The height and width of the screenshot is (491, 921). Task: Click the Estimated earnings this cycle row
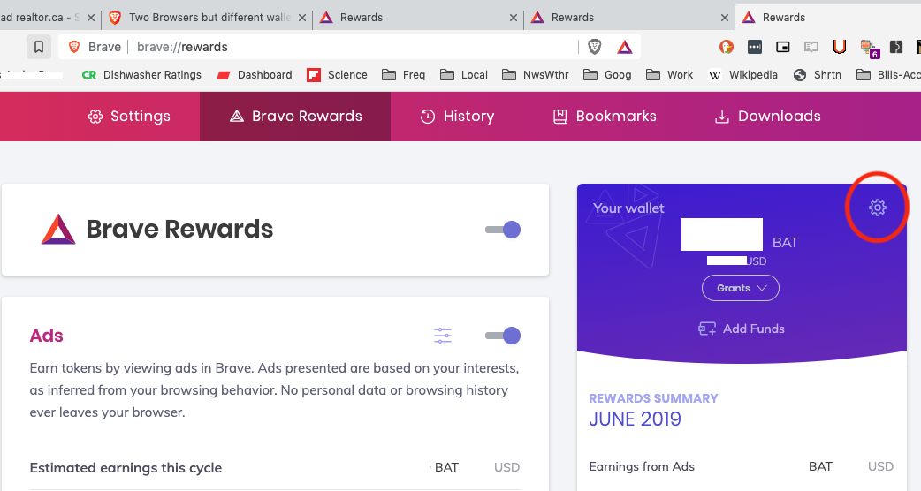275,467
